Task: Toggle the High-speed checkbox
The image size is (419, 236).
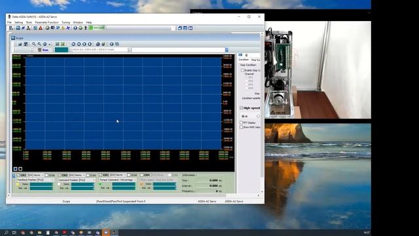Action: click(242, 108)
